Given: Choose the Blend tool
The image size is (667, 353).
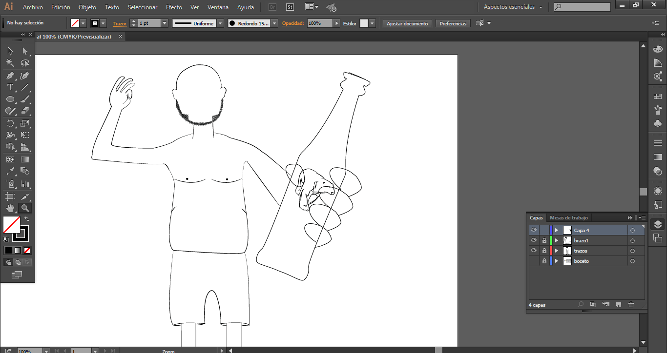Looking at the screenshot, I should (x=25, y=171).
